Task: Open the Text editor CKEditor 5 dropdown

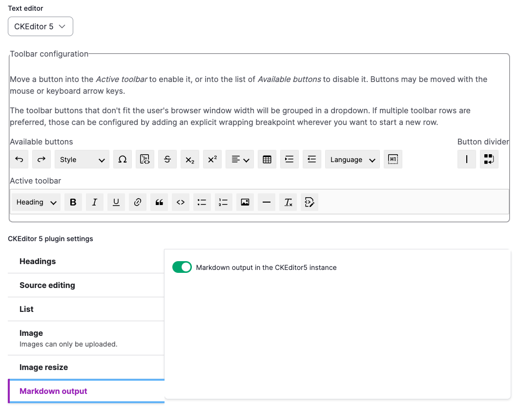Action: [41, 26]
